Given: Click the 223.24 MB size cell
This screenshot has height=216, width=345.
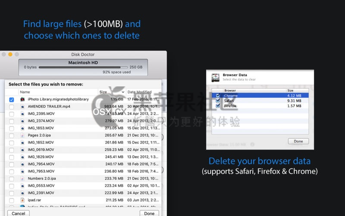Looking at the screenshot, I should [114, 186].
